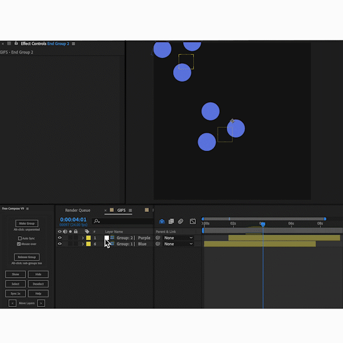The width and height of the screenshot is (343, 343).
Task: Click the 06s mark on the time ruler
Action: (x=291, y=224)
